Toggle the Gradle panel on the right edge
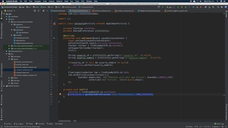The image size is (228, 128). point(227,14)
